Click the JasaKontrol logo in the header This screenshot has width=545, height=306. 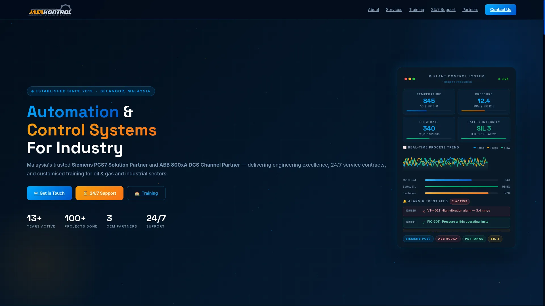click(x=50, y=10)
